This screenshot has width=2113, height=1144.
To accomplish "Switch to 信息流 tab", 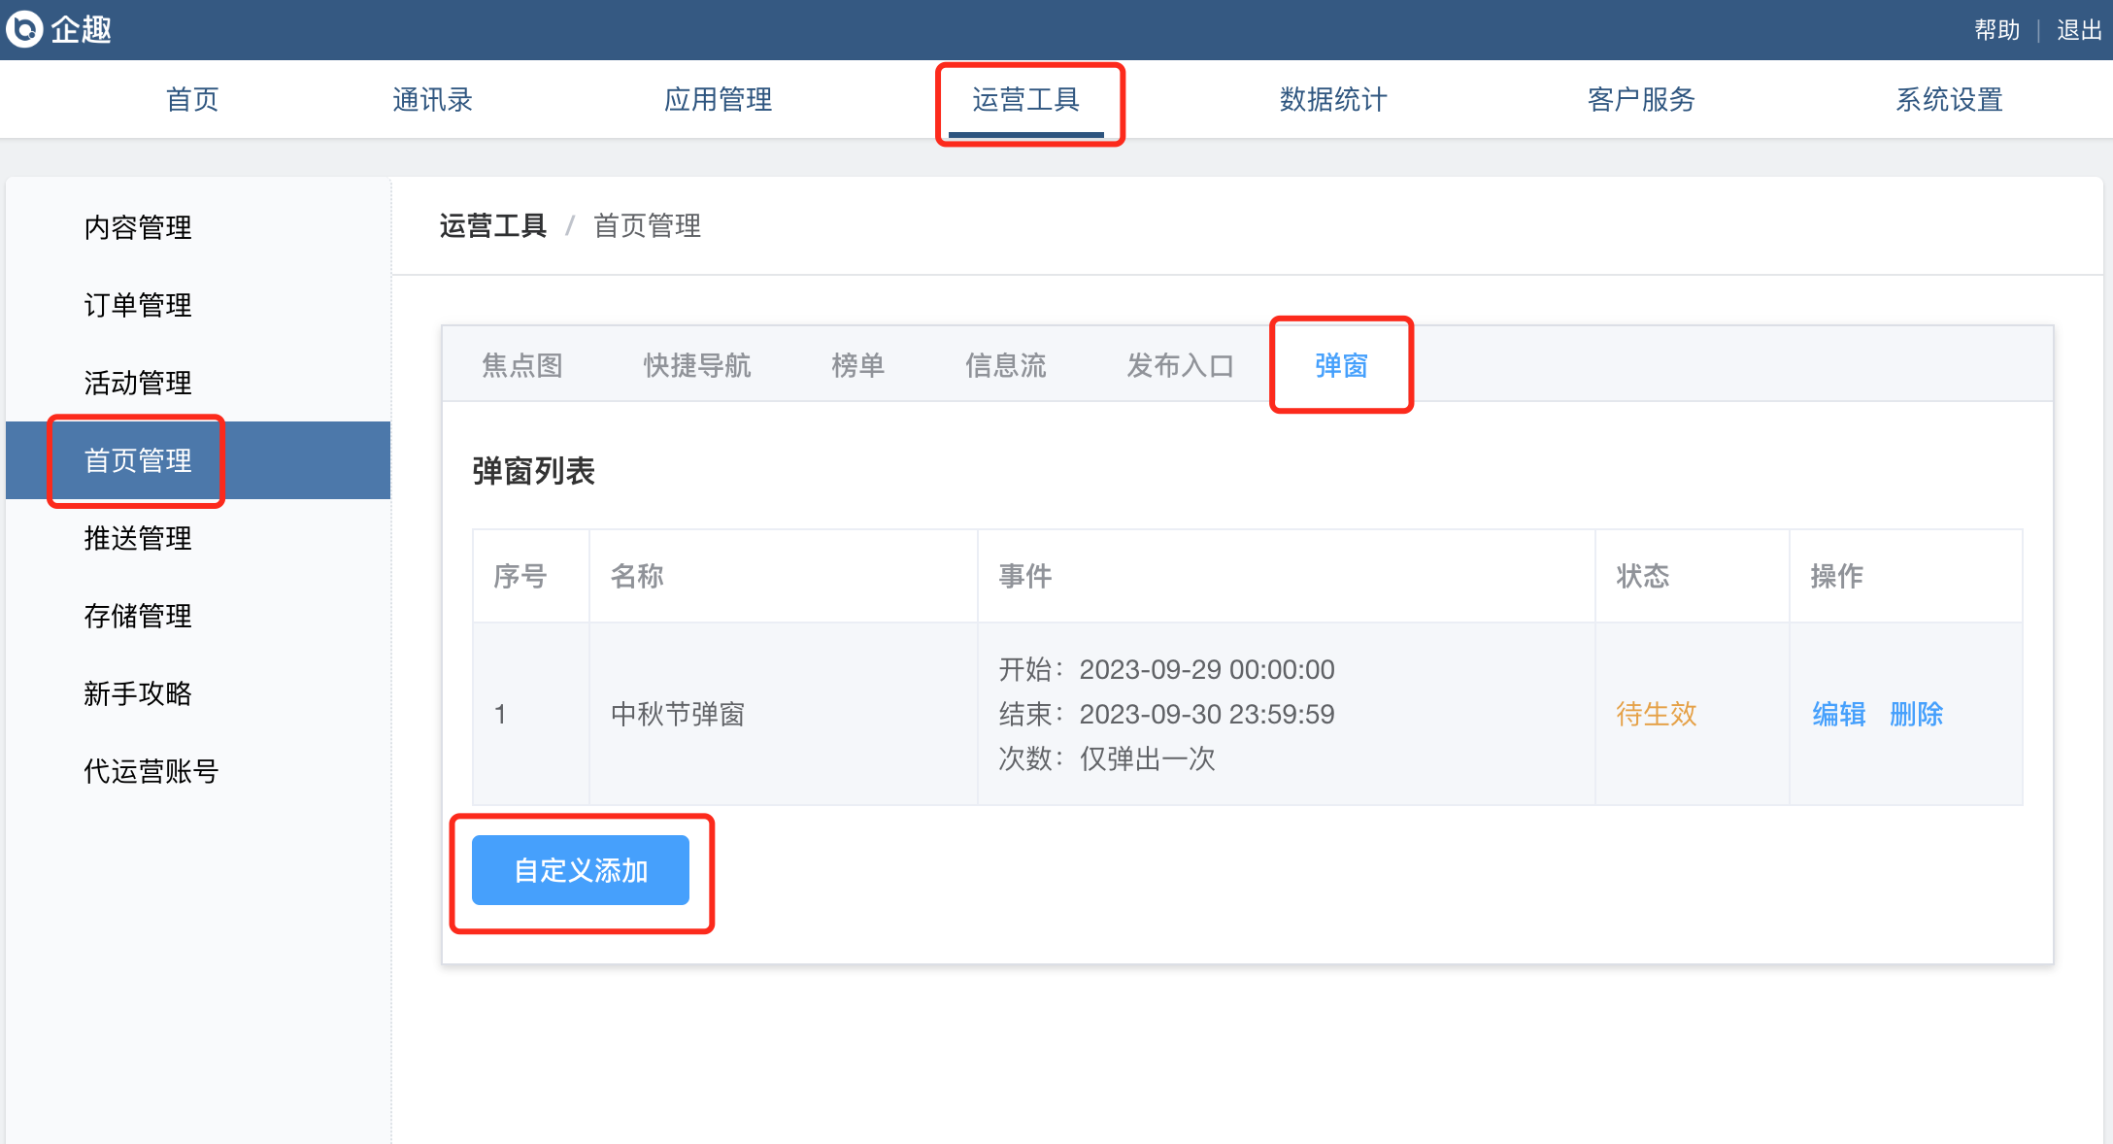I will tap(1005, 365).
